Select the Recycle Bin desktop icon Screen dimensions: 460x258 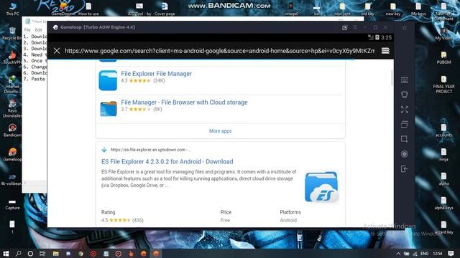pos(11,34)
